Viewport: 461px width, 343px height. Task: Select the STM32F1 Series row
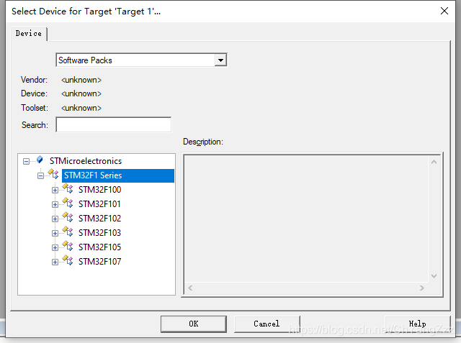[118, 175]
